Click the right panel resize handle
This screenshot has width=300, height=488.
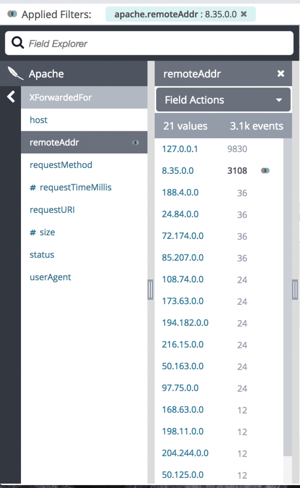(295, 289)
